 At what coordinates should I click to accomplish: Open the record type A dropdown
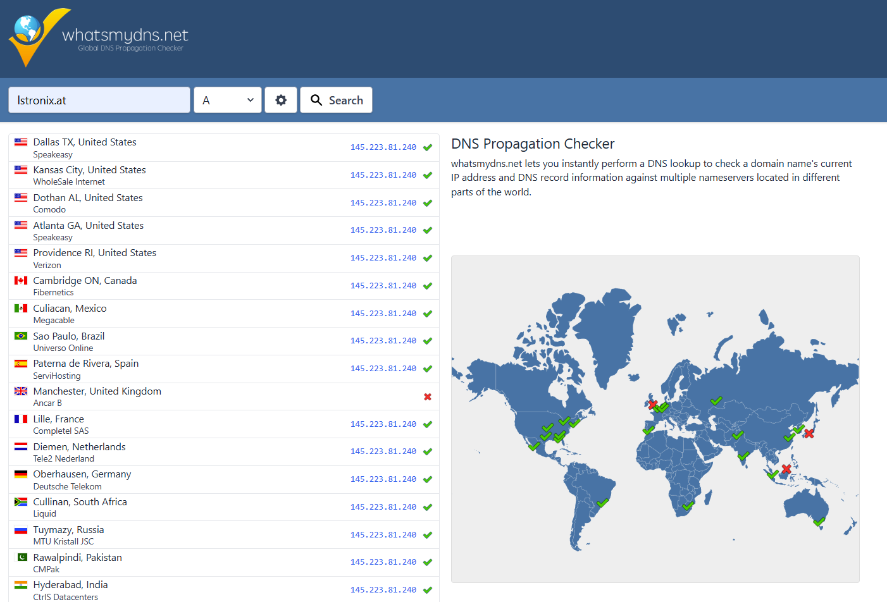[228, 100]
